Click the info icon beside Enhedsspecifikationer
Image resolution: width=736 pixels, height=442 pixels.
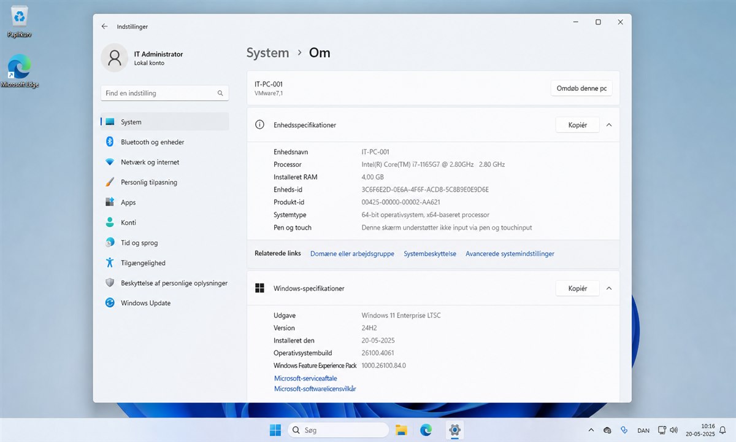tap(259, 125)
